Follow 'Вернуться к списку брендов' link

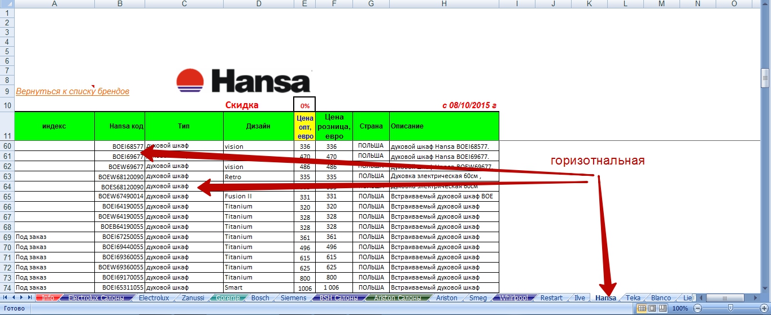[x=72, y=91]
